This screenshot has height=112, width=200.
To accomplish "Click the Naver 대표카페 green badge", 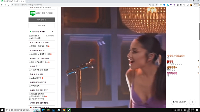I will click(33, 13).
